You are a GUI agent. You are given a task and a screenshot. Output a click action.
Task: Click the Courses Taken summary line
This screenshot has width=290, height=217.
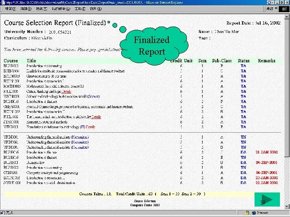[142, 194]
